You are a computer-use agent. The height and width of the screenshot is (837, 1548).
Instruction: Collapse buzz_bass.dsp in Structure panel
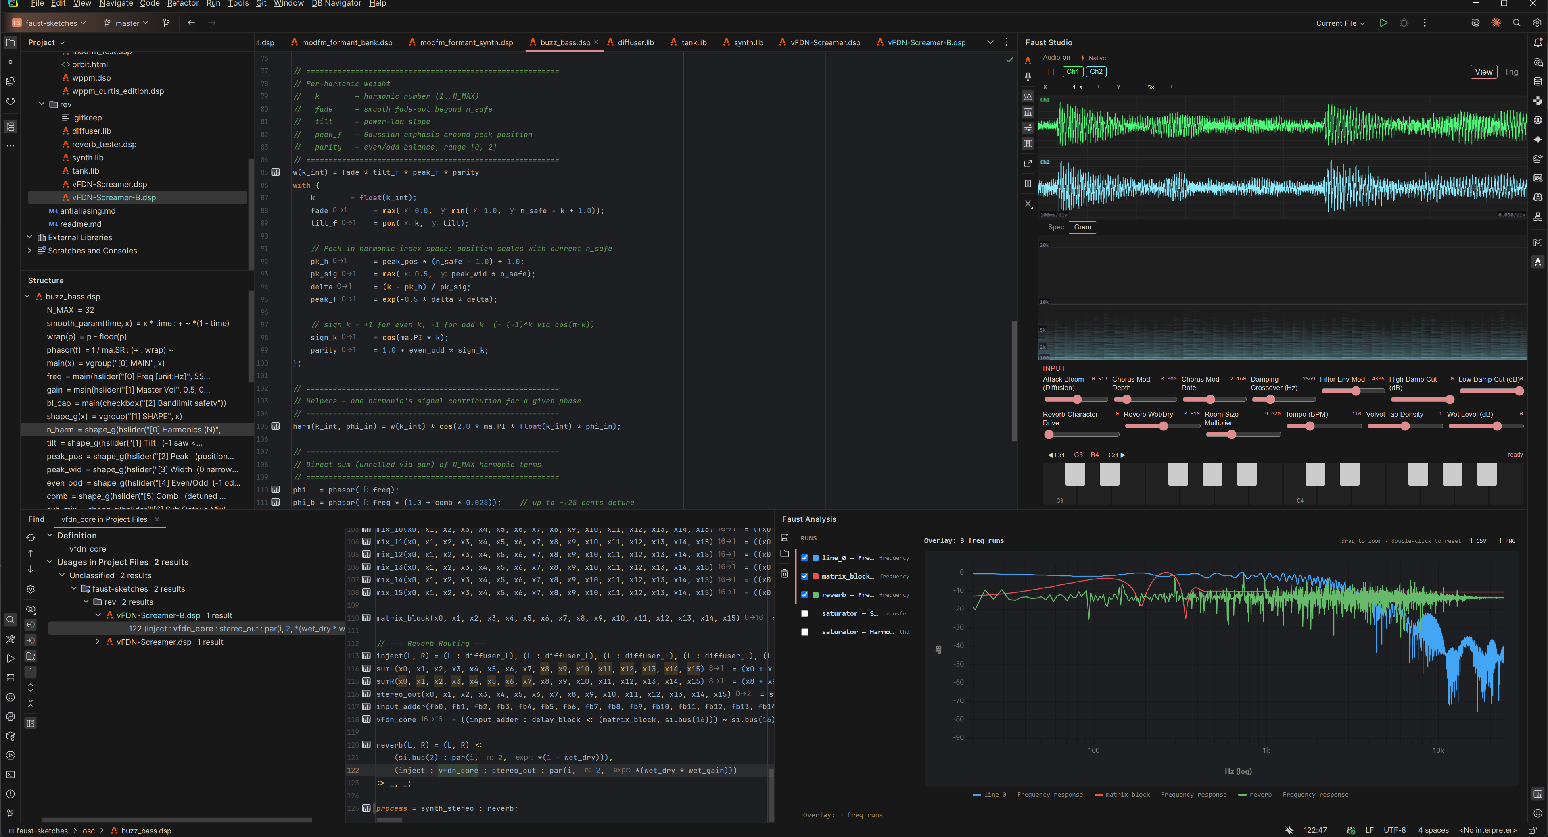coord(27,297)
